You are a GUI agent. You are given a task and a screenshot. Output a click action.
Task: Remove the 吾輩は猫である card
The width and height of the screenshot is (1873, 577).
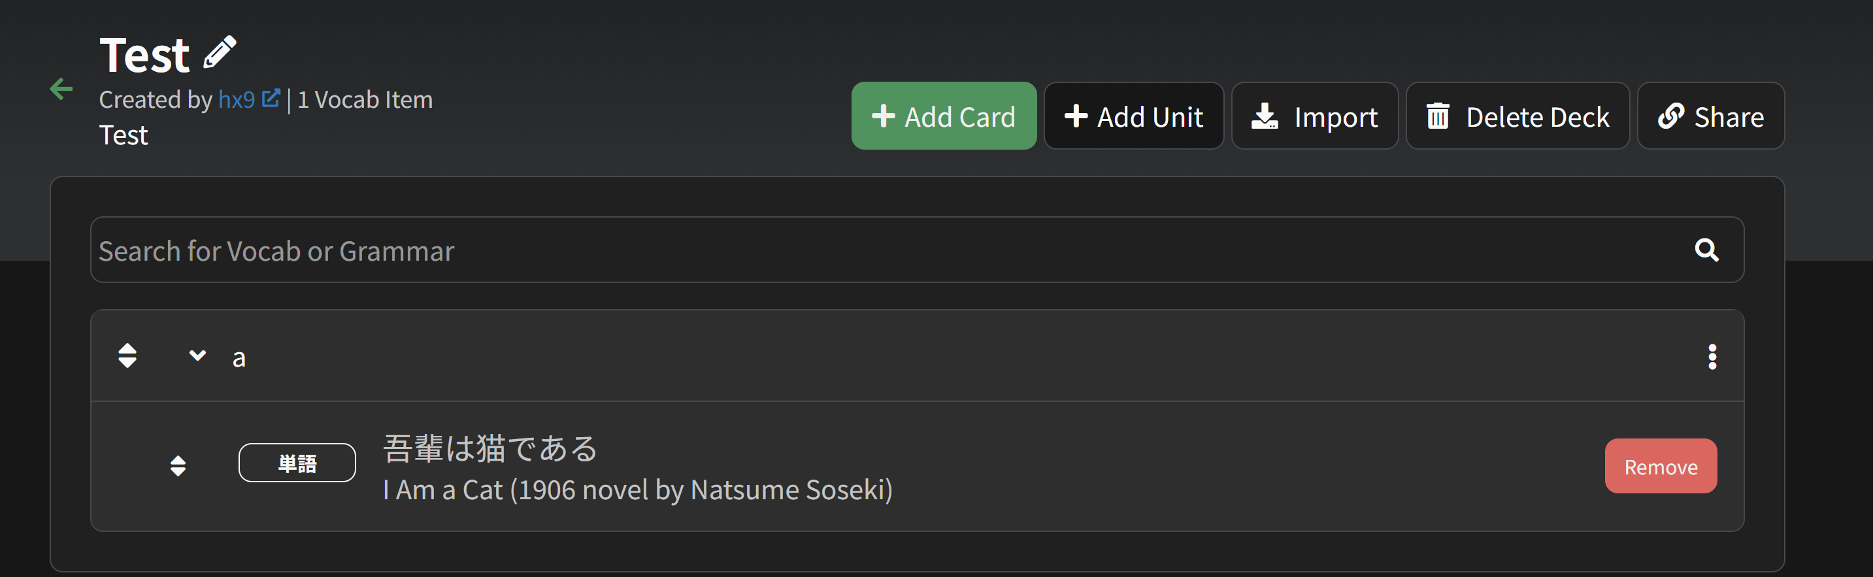(1660, 467)
